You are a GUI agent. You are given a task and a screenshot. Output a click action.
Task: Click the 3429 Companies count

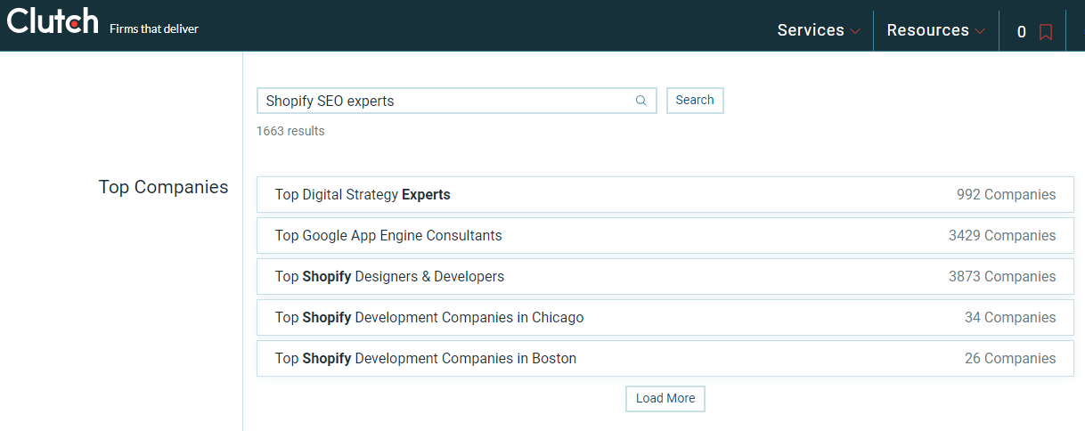pyautogui.click(x=1002, y=236)
